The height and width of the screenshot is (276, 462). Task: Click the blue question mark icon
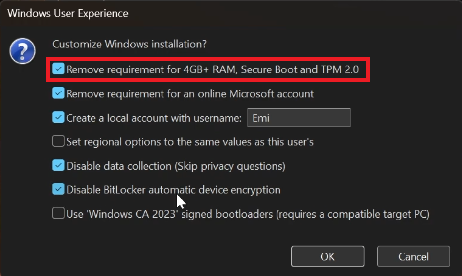tap(23, 51)
